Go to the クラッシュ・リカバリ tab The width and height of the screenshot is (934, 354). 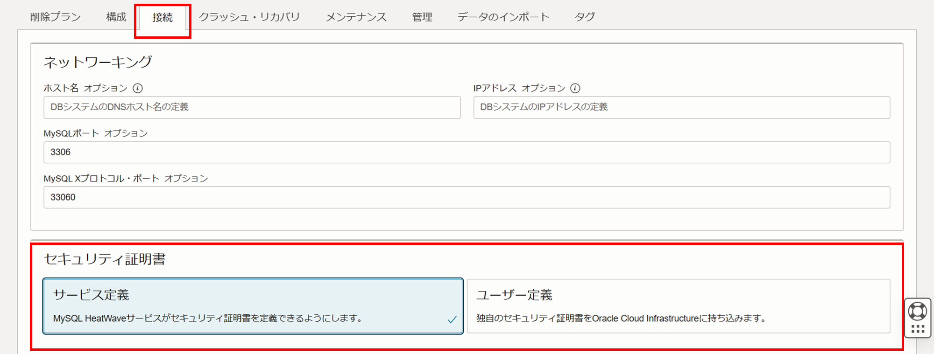pos(249,17)
